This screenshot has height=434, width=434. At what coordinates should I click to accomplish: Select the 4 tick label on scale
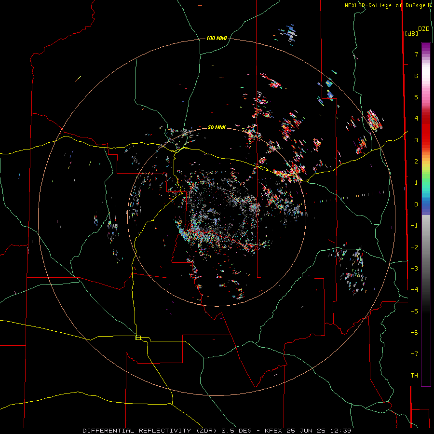[416, 119]
